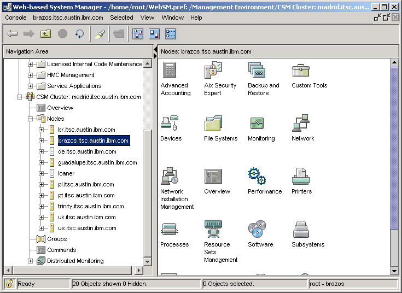Click the flashlight Find toolbar button
Viewport: 402px width, 293px height.
tap(100, 33)
